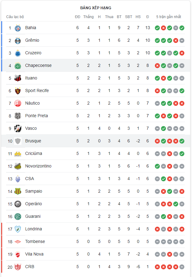Select the Ponte Preta team name

pyautogui.click(x=36, y=116)
